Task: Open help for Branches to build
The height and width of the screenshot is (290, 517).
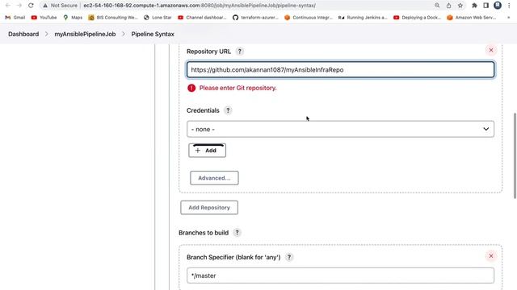Action: click(237, 233)
